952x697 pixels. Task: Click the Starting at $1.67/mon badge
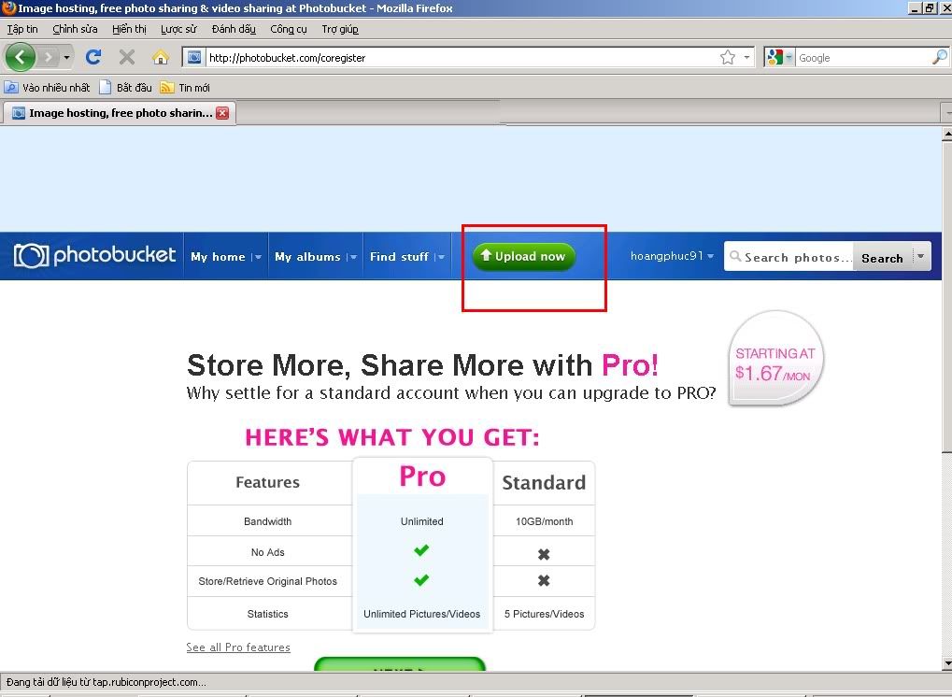point(775,358)
